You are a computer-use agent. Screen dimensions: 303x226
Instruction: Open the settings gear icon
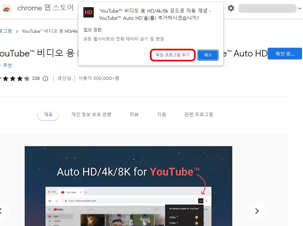[231, 8]
